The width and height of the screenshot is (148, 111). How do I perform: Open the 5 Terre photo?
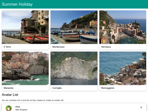[25, 27]
